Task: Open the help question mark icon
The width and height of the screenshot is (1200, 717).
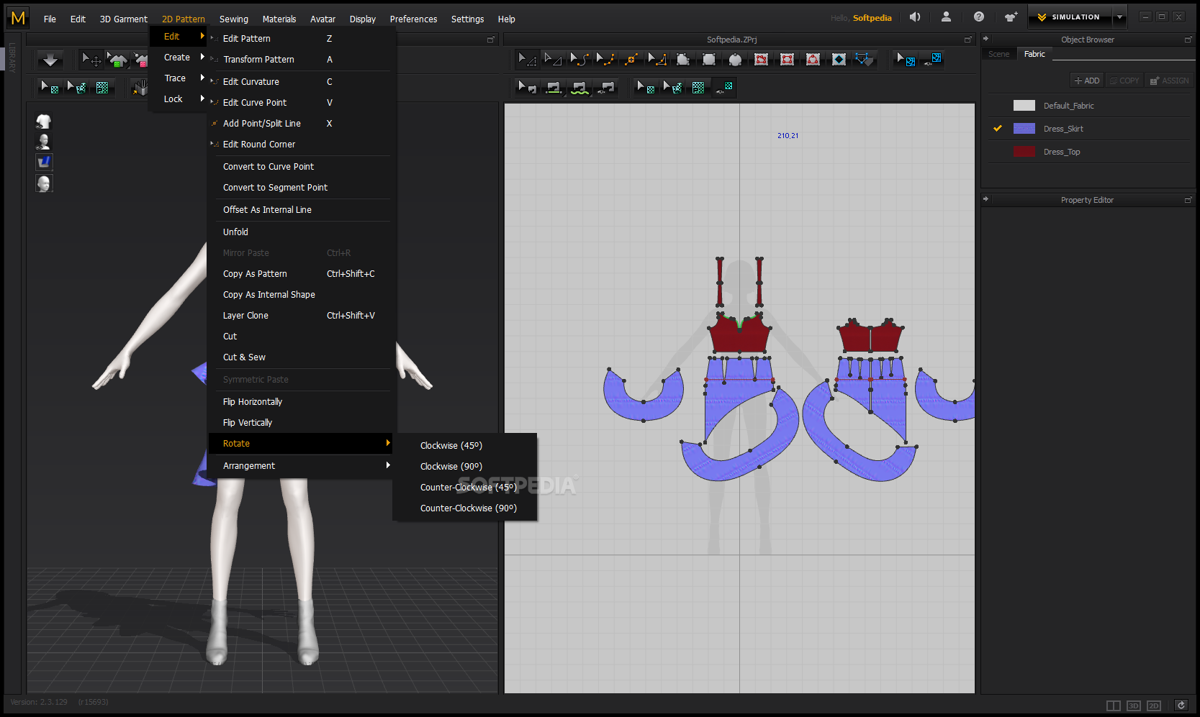Action: [978, 17]
